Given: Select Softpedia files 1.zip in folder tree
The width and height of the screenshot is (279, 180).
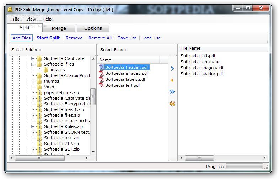Looking at the screenshot, I should pyautogui.click(x=64, y=109).
